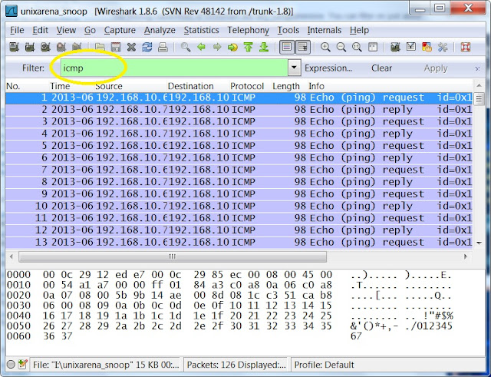
Task: Open preferences via the tools icon
Action: point(443,48)
